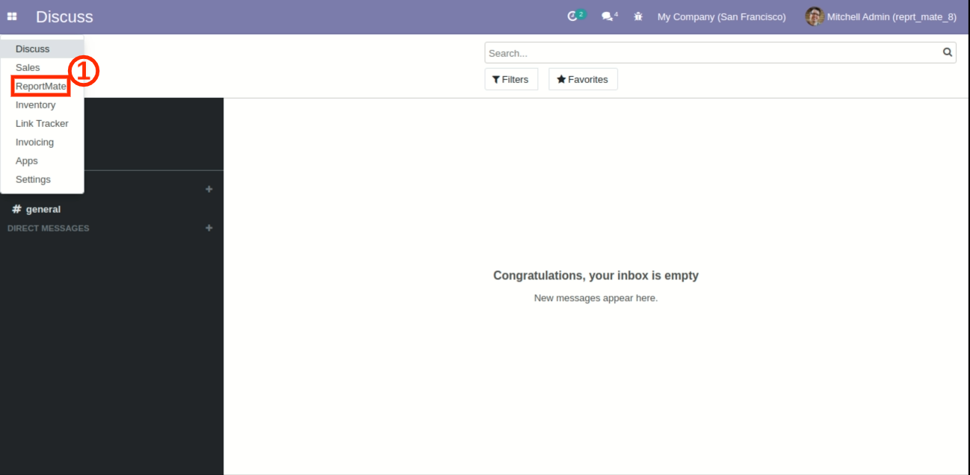The image size is (970, 475).
Task: Open Settings from the apps menu
Action: [x=33, y=180]
